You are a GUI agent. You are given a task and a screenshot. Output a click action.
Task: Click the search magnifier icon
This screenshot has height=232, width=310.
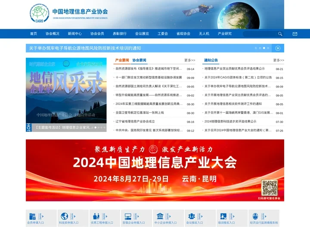click(x=280, y=34)
